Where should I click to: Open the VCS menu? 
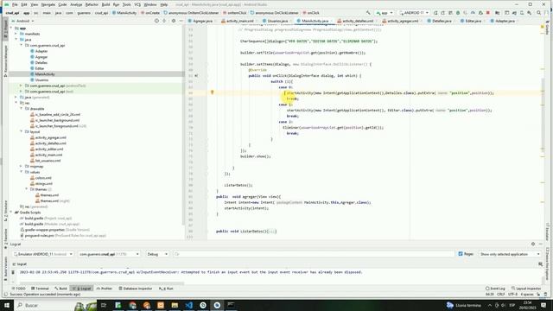coord(137,4)
